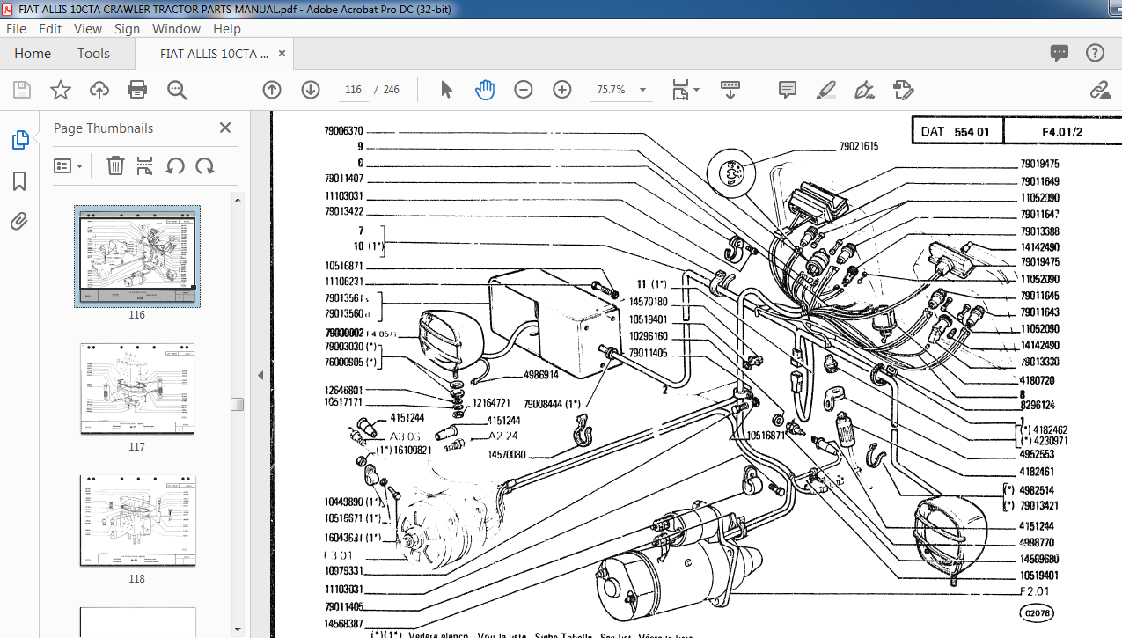Click part number 79006370 label

pos(344,131)
